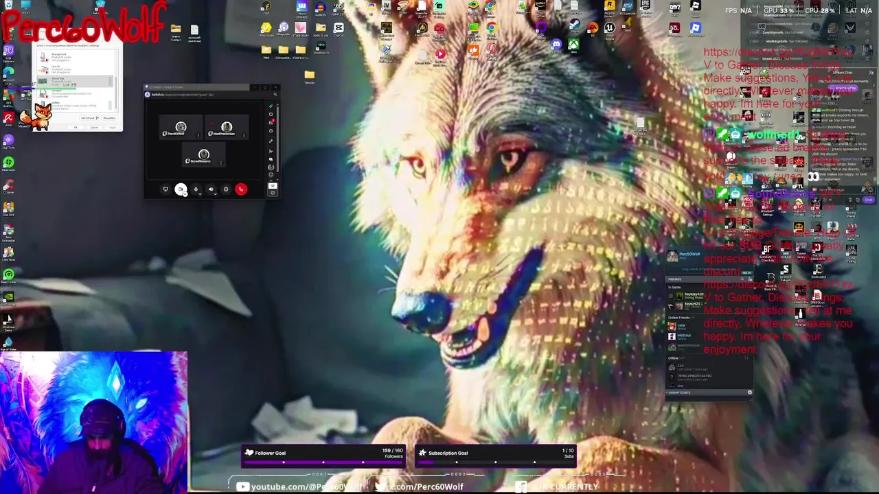Open CapCut desktop icon
The height and width of the screenshot is (494, 879).
click(x=339, y=30)
